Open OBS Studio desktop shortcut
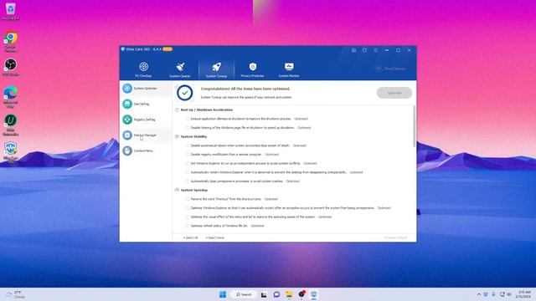Viewport: 536px width, 301px height. [x=11, y=67]
